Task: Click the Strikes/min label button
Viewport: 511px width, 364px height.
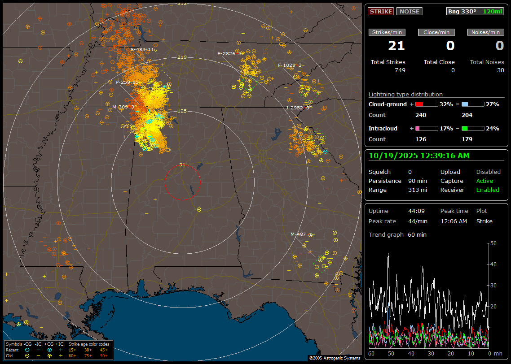Action: click(387, 32)
